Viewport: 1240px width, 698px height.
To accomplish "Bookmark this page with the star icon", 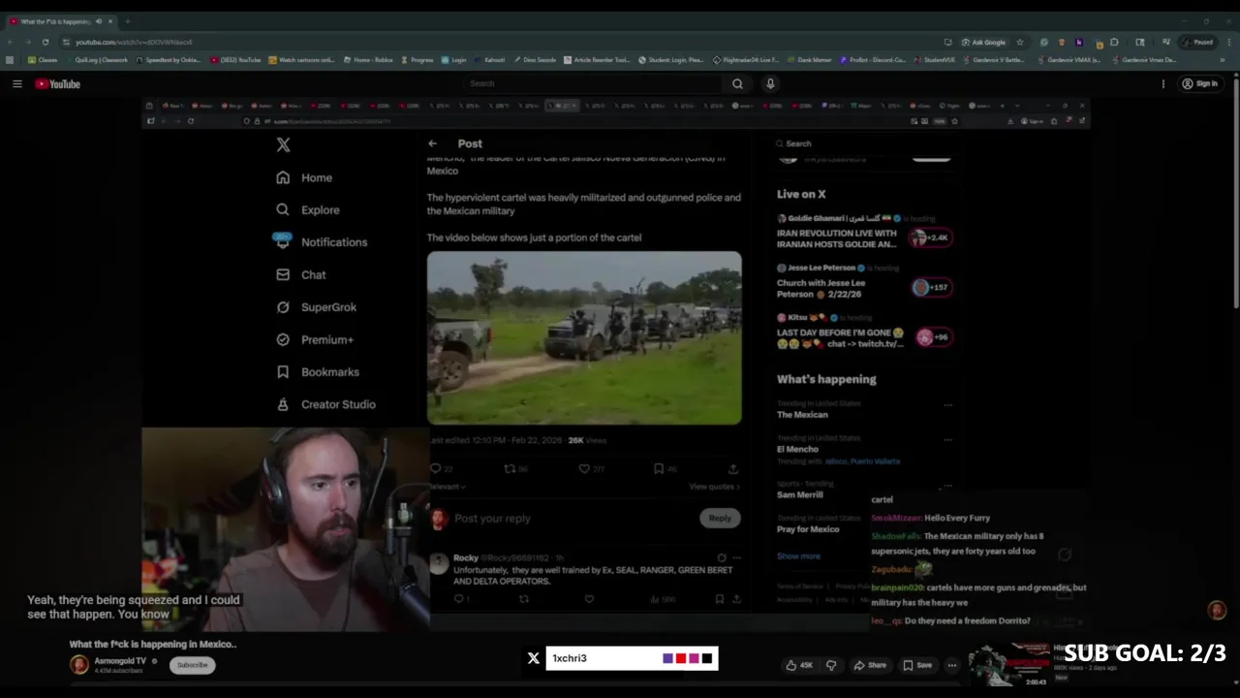I will tap(1019, 43).
